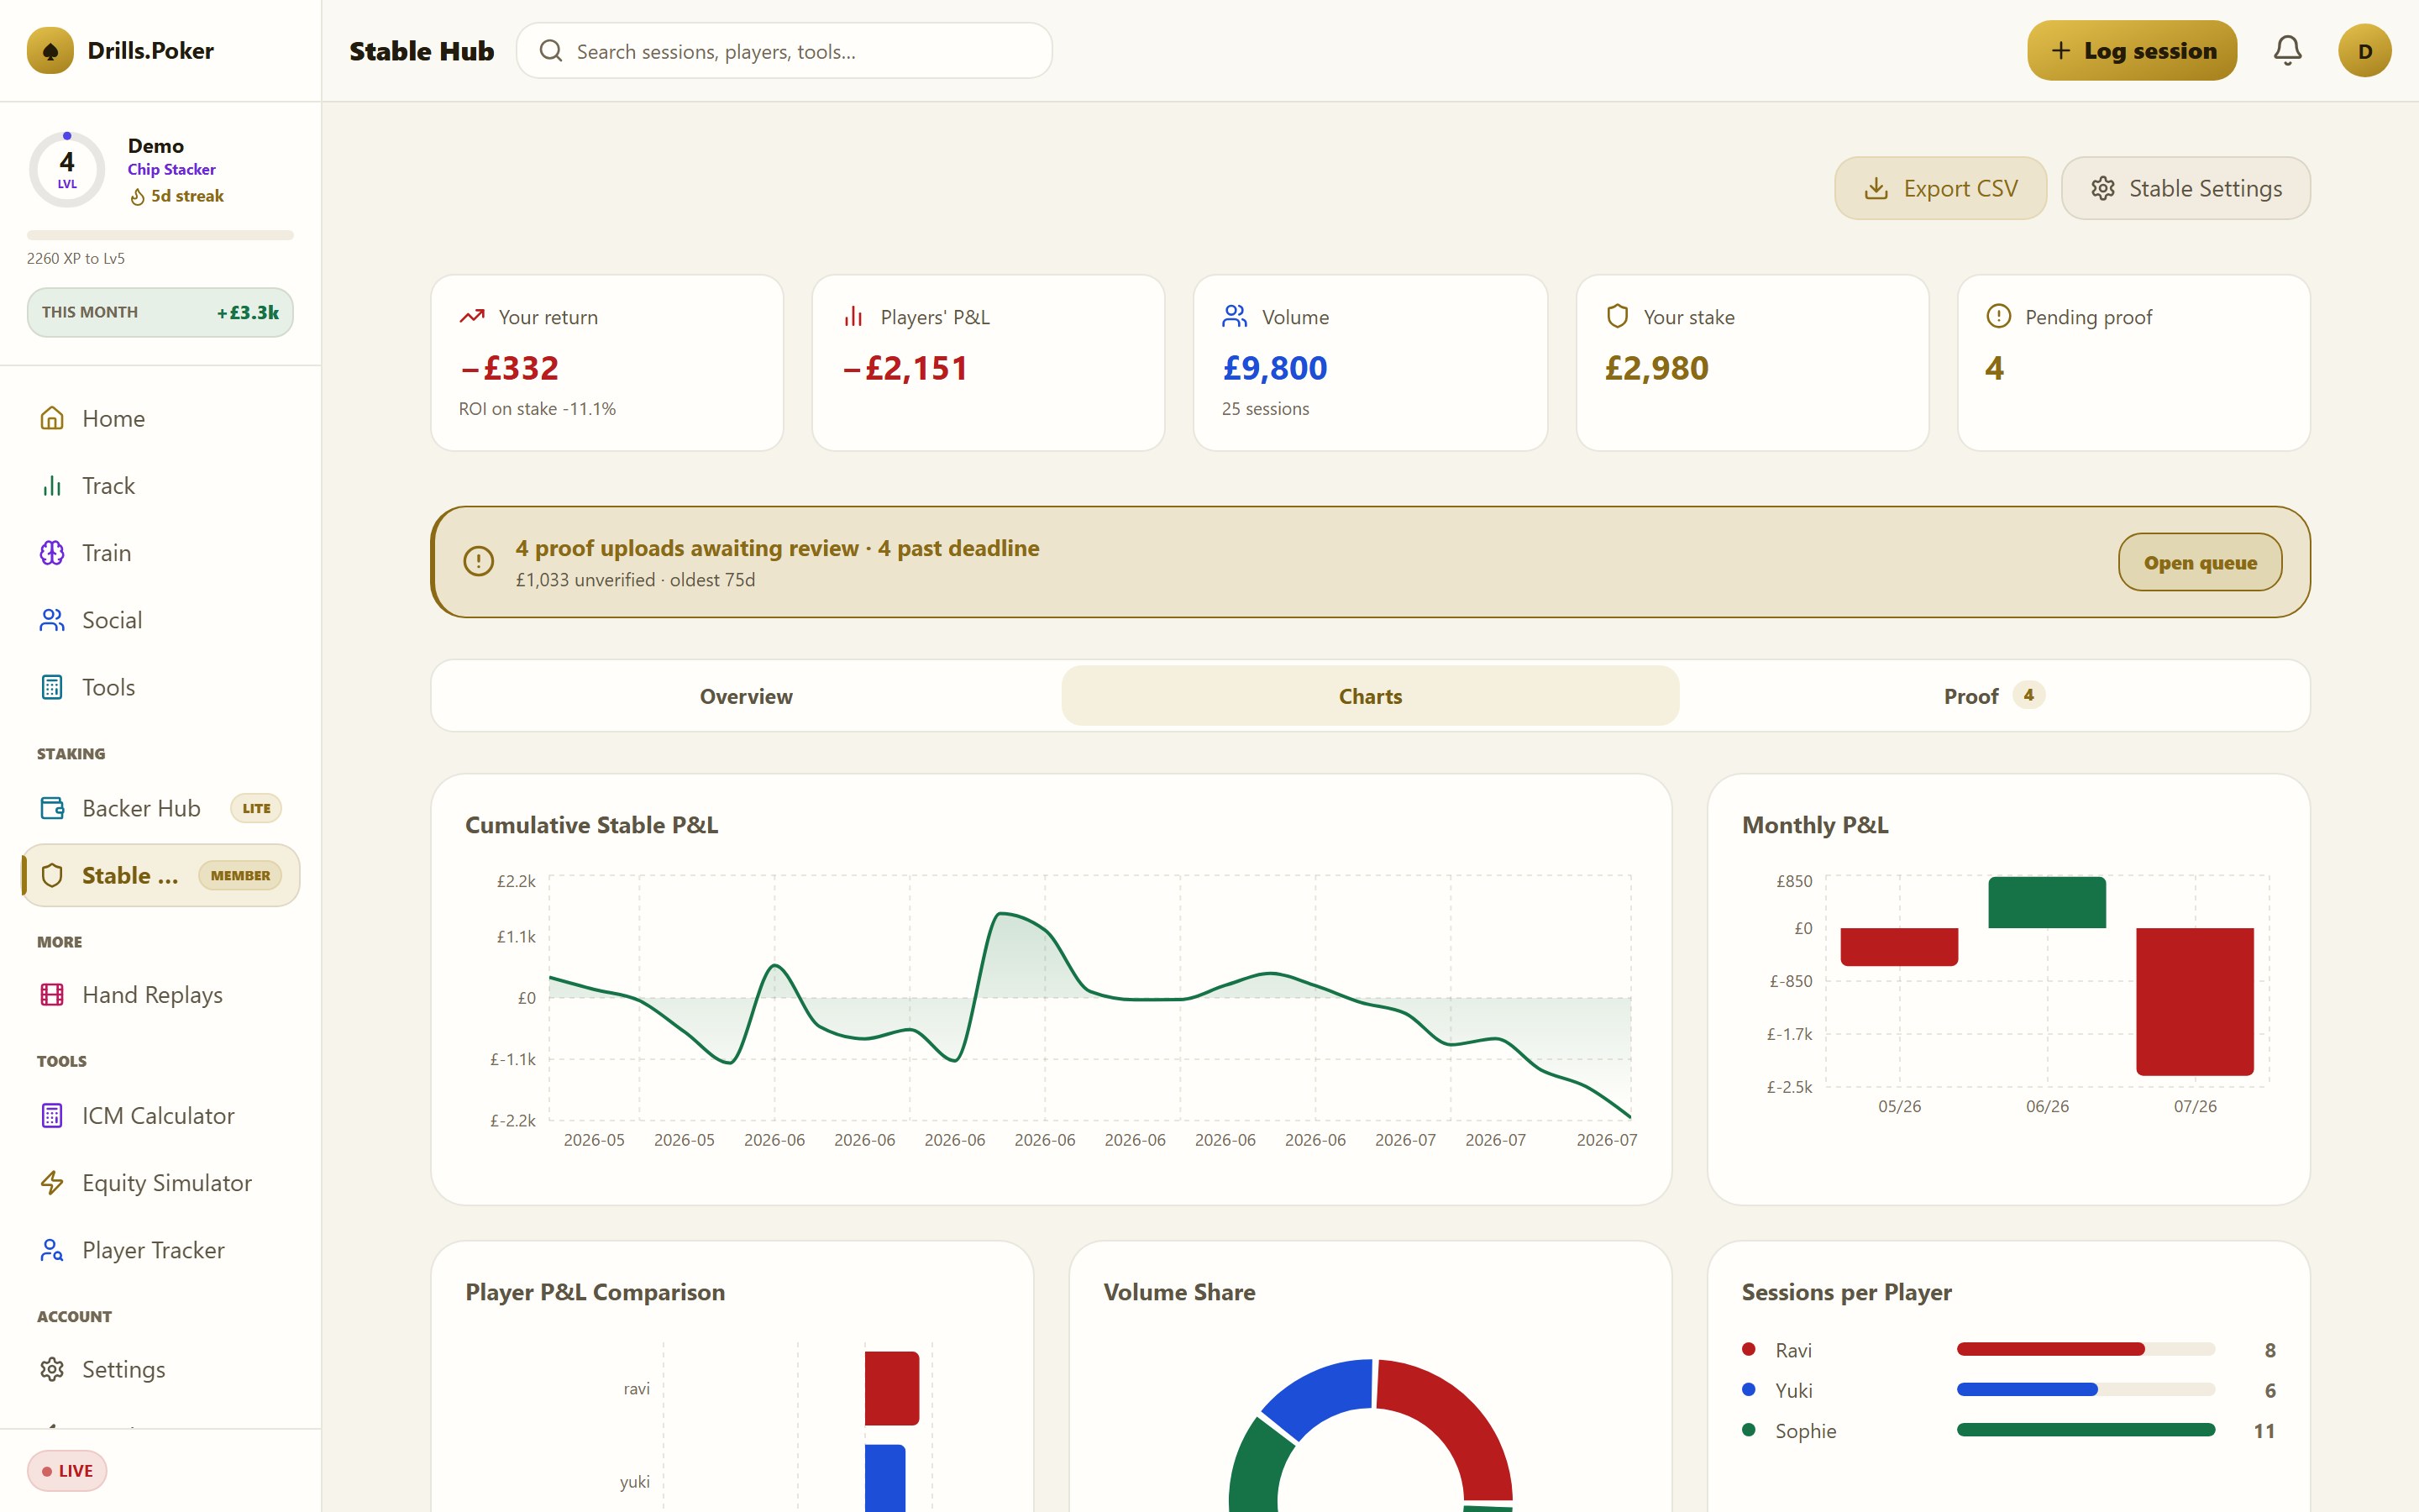
Task: Click the 06/26 green monthly bar
Action: pos(2047,902)
